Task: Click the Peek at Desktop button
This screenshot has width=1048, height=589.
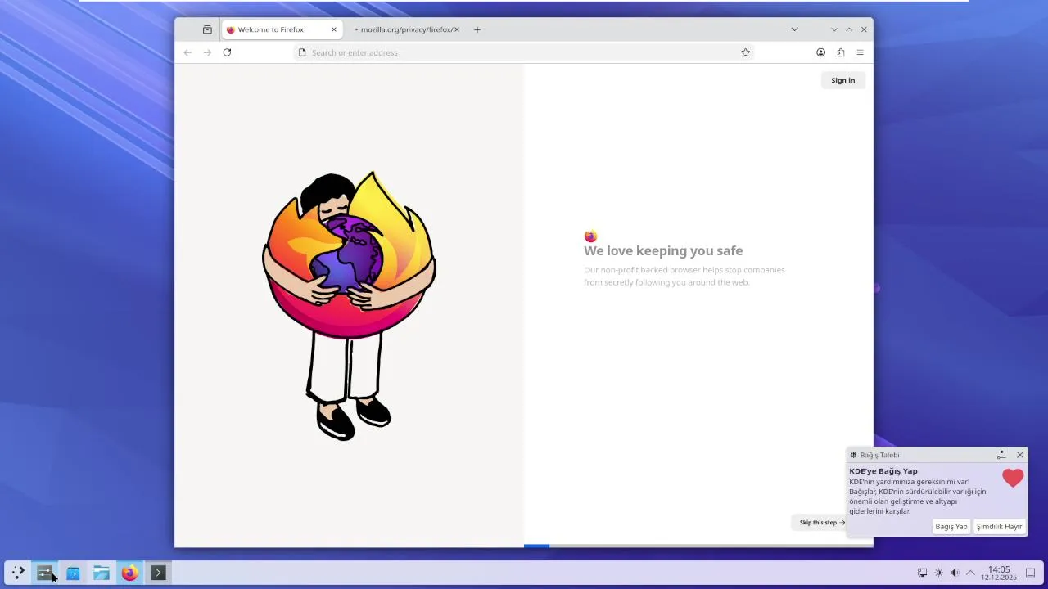Action: [x=1031, y=573]
